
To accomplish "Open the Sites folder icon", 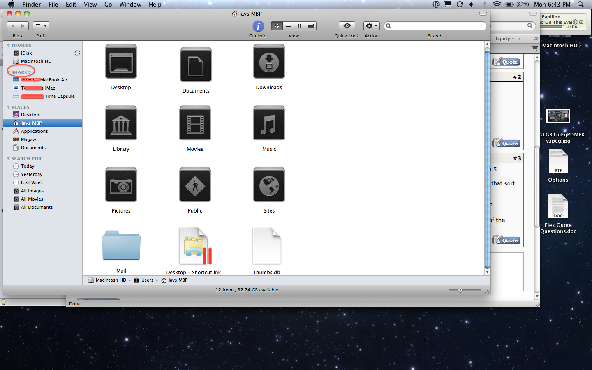I will coord(269,185).
